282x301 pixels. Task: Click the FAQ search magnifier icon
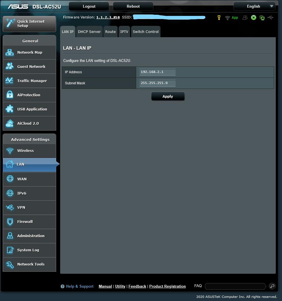tap(272, 286)
